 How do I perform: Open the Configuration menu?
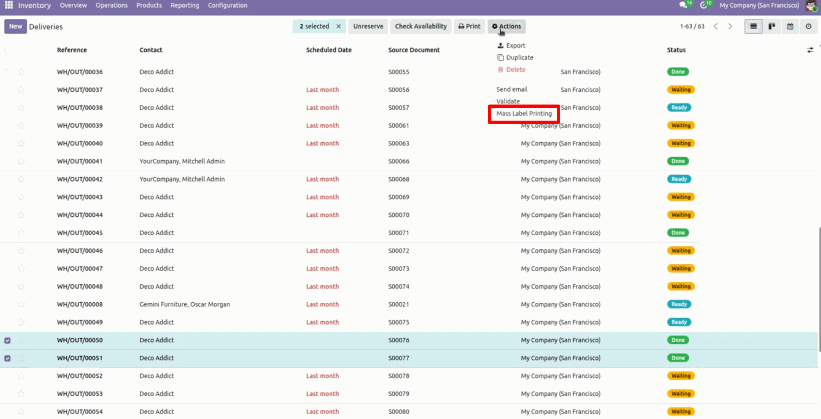point(227,6)
